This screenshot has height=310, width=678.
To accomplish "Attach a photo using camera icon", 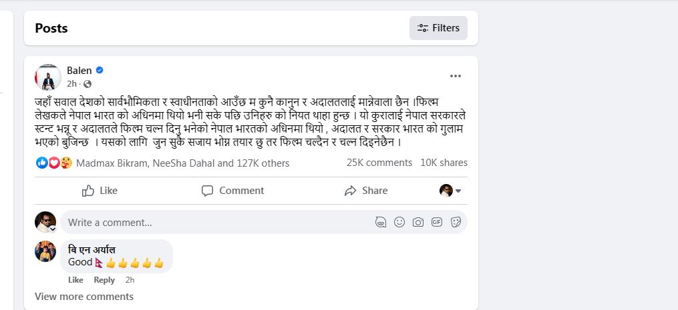I will tap(418, 222).
